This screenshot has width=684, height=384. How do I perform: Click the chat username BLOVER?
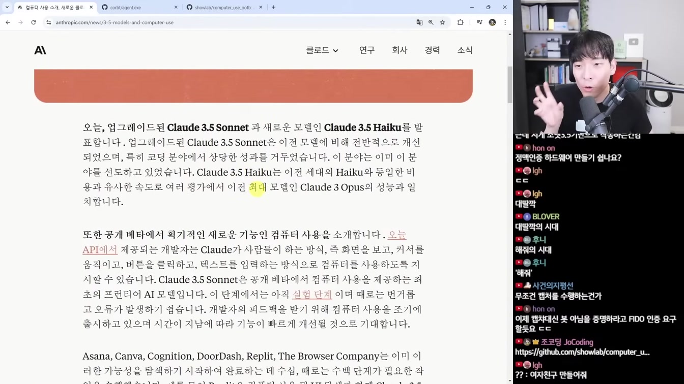point(546,216)
